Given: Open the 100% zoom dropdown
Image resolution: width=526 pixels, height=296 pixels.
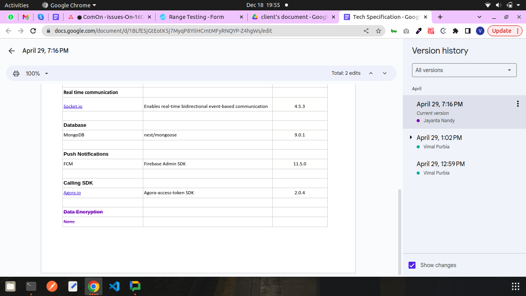Looking at the screenshot, I should (37, 74).
